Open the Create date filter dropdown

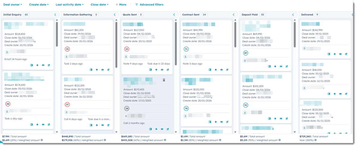pyautogui.click(x=39, y=5)
